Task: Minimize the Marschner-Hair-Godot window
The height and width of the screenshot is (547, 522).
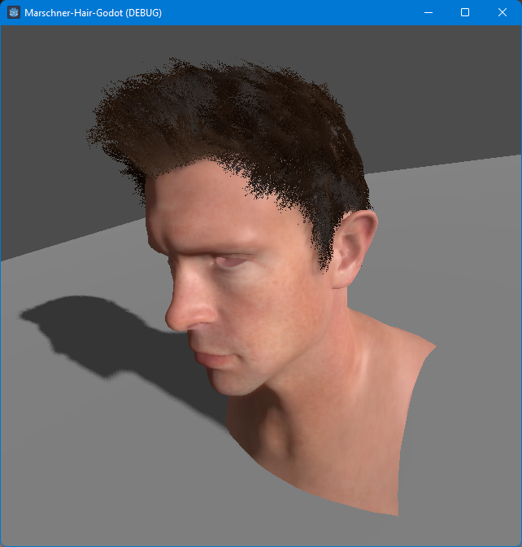Action: pyautogui.click(x=428, y=12)
